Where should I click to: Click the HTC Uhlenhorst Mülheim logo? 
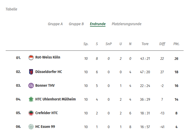[x=31, y=99]
